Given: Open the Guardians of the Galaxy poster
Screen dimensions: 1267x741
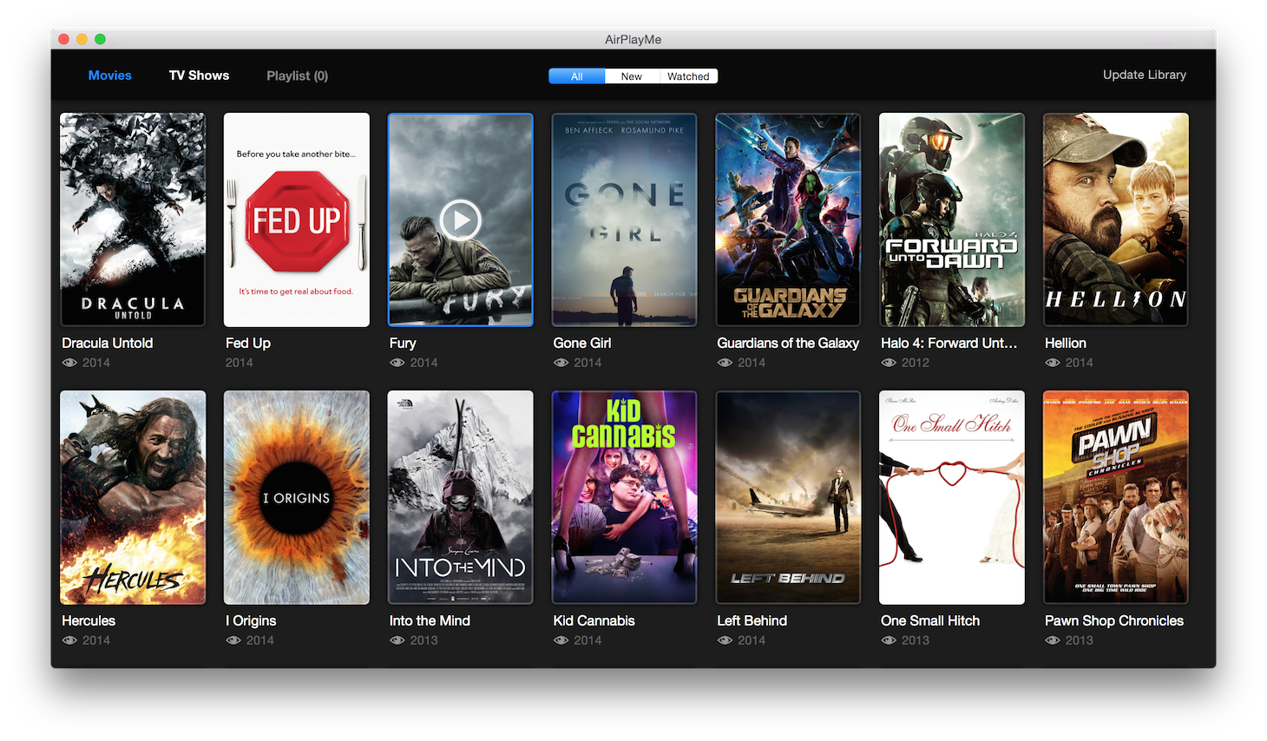Looking at the screenshot, I should (x=788, y=220).
